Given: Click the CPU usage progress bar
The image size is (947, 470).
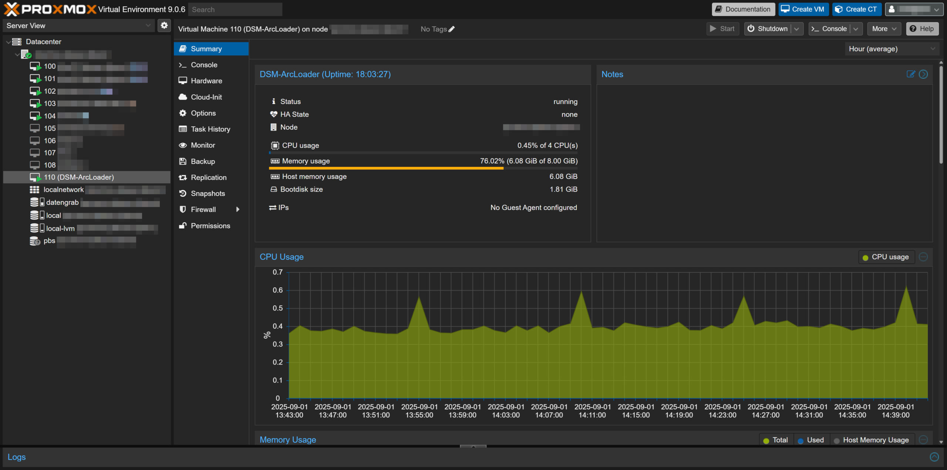Looking at the screenshot, I should pos(423,153).
